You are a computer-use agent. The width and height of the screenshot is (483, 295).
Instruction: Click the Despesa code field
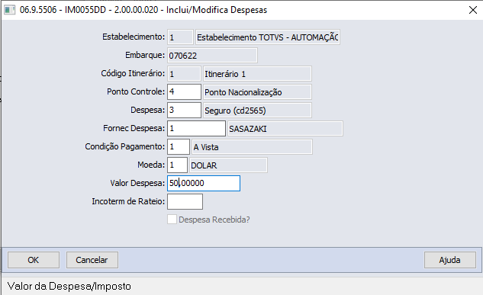(x=184, y=110)
